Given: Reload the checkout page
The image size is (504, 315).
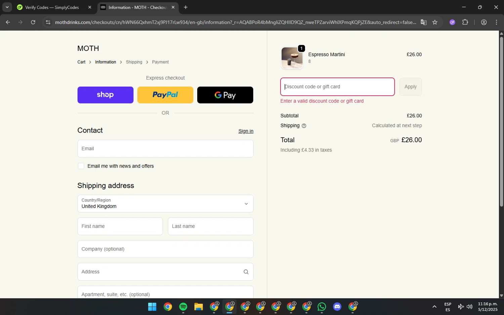Looking at the screenshot, I should click(33, 22).
